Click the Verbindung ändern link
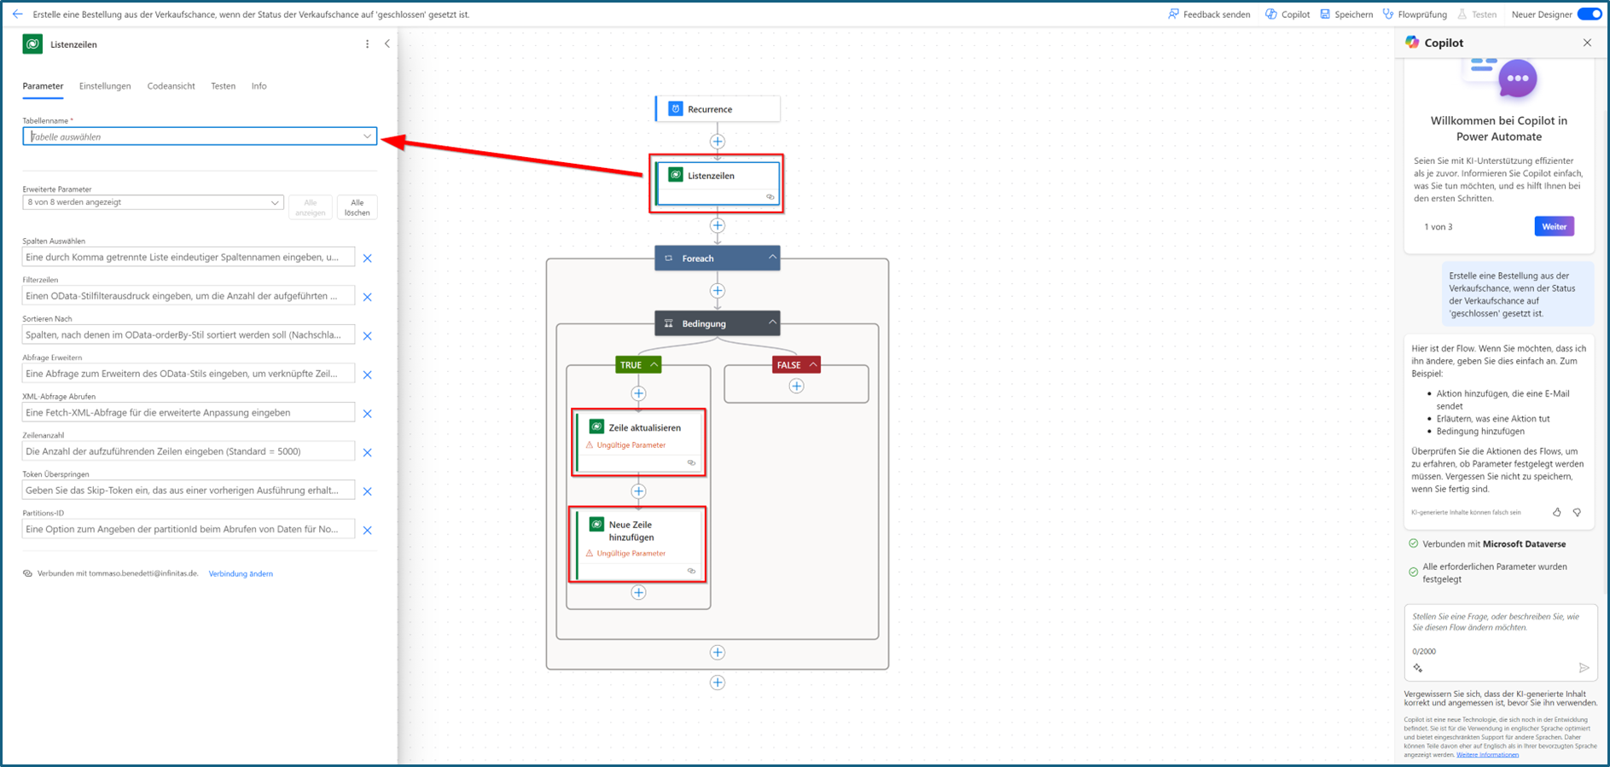1610x767 pixels. (241, 573)
